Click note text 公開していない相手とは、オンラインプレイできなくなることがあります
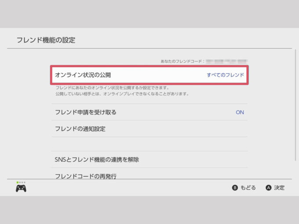 pos(122,94)
